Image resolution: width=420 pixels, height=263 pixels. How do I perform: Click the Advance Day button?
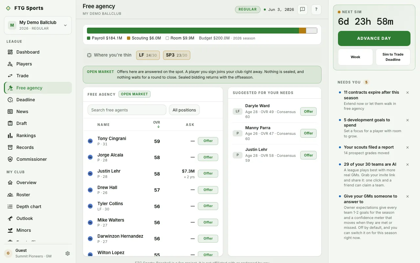pos(374,38)
